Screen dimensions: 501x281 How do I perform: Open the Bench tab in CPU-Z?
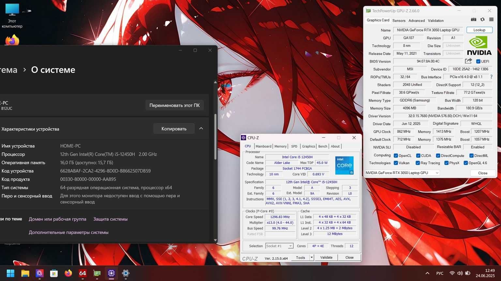click(323, 146)
